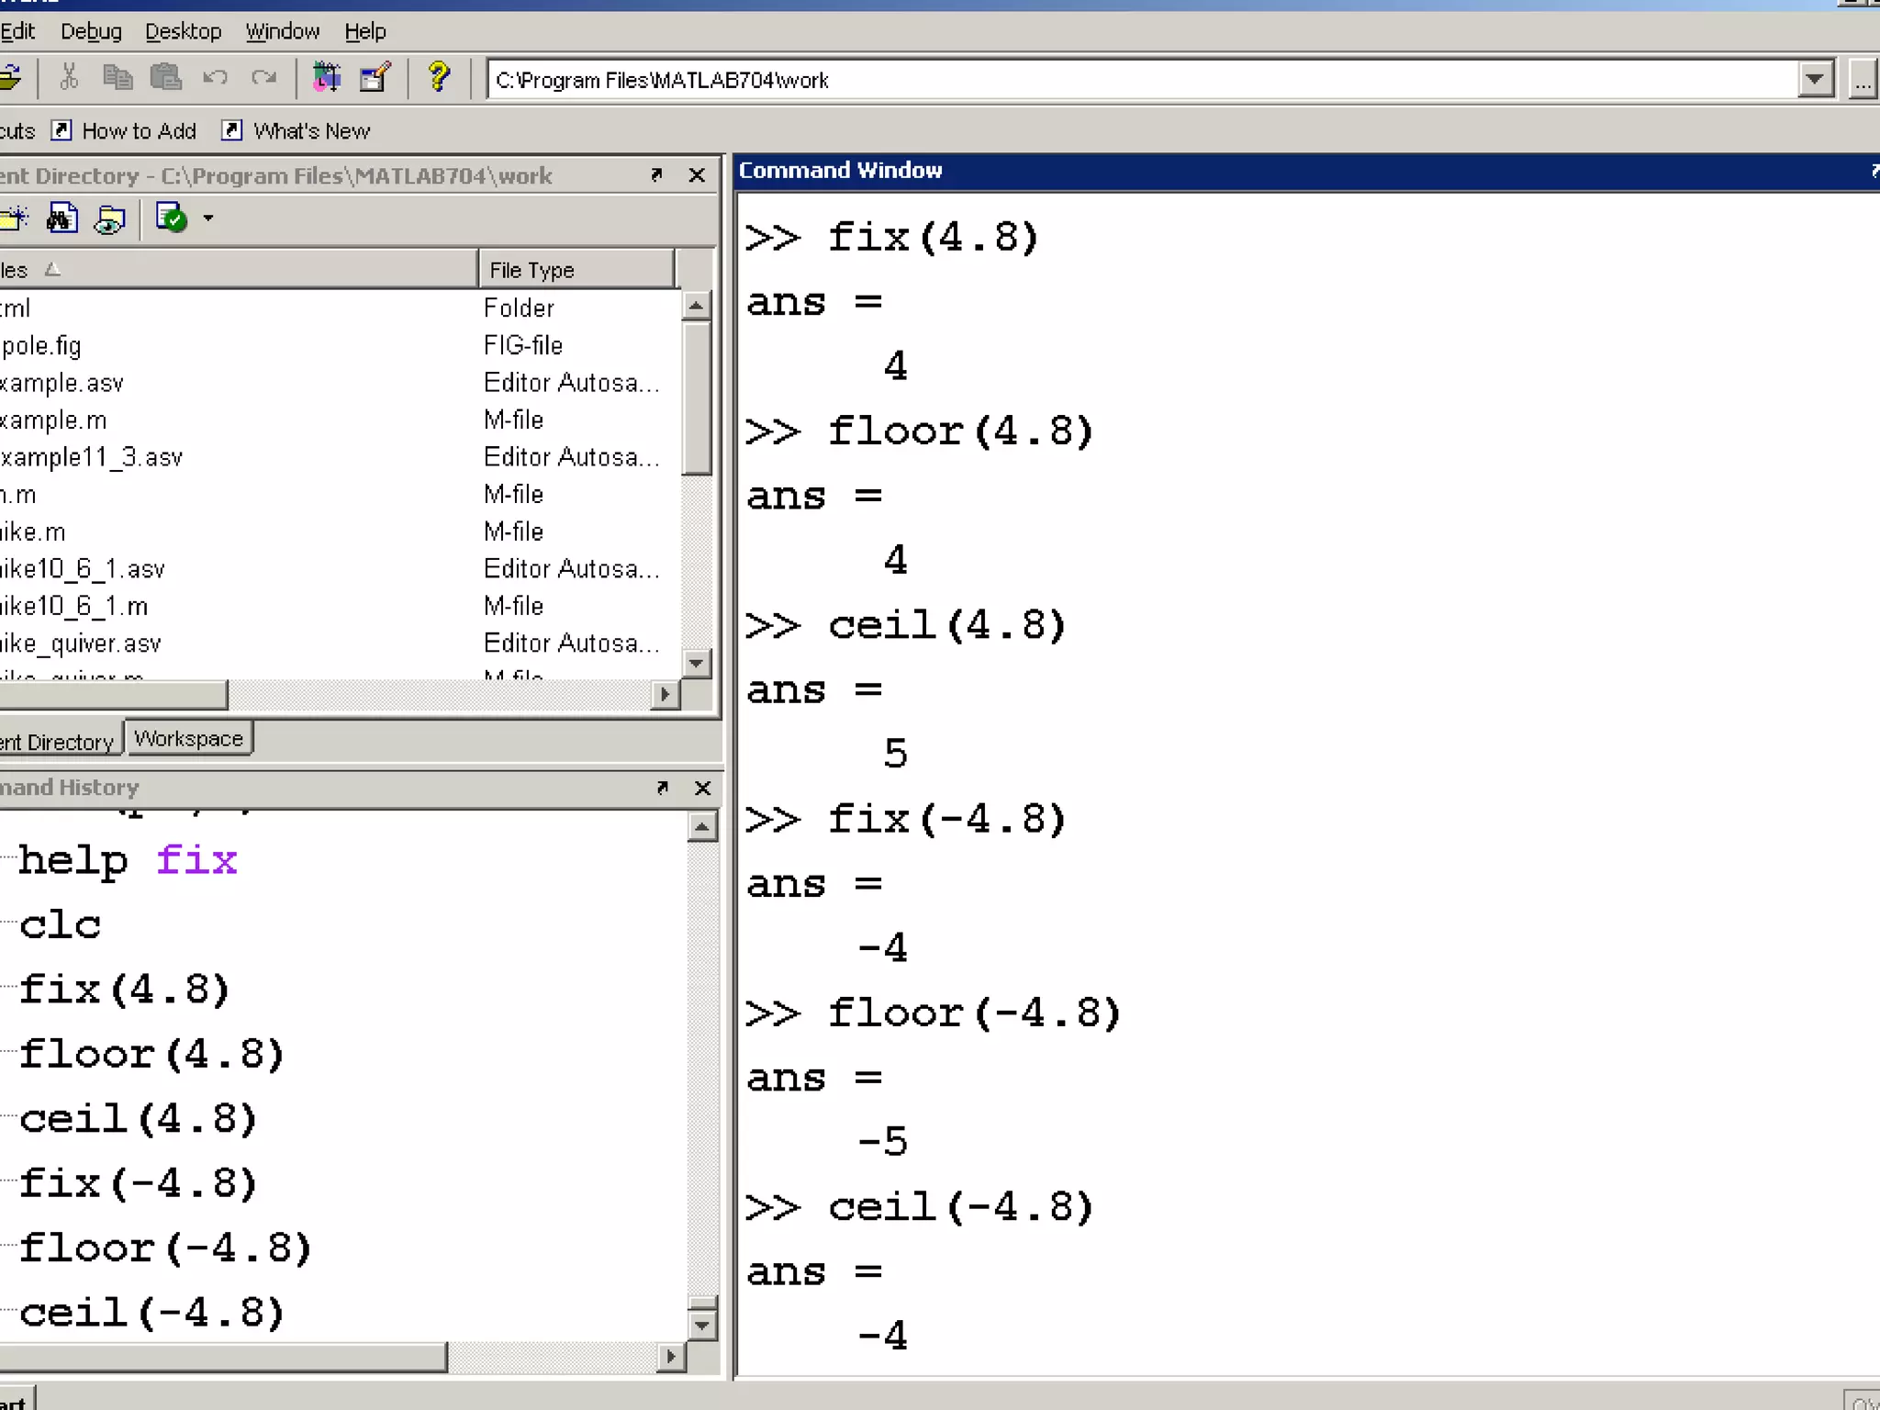Click the directory reports checkmark icon

172,219
